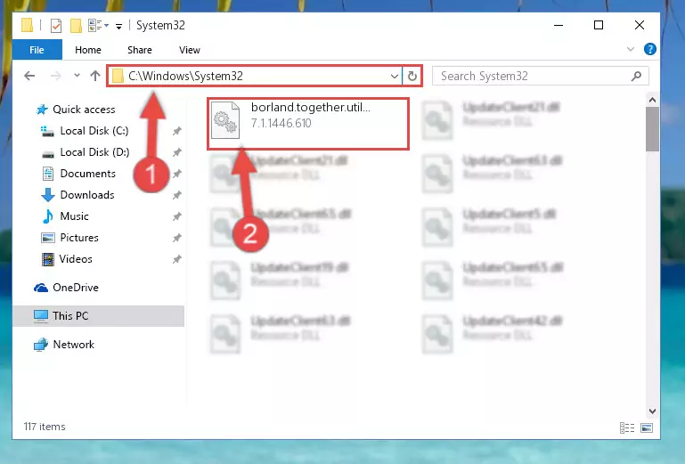
Task: Click the file version 7.1.1446.610 text
Action: [x=281, y=123]
